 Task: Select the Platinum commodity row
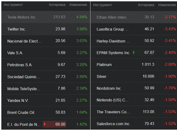click(104, 65)
